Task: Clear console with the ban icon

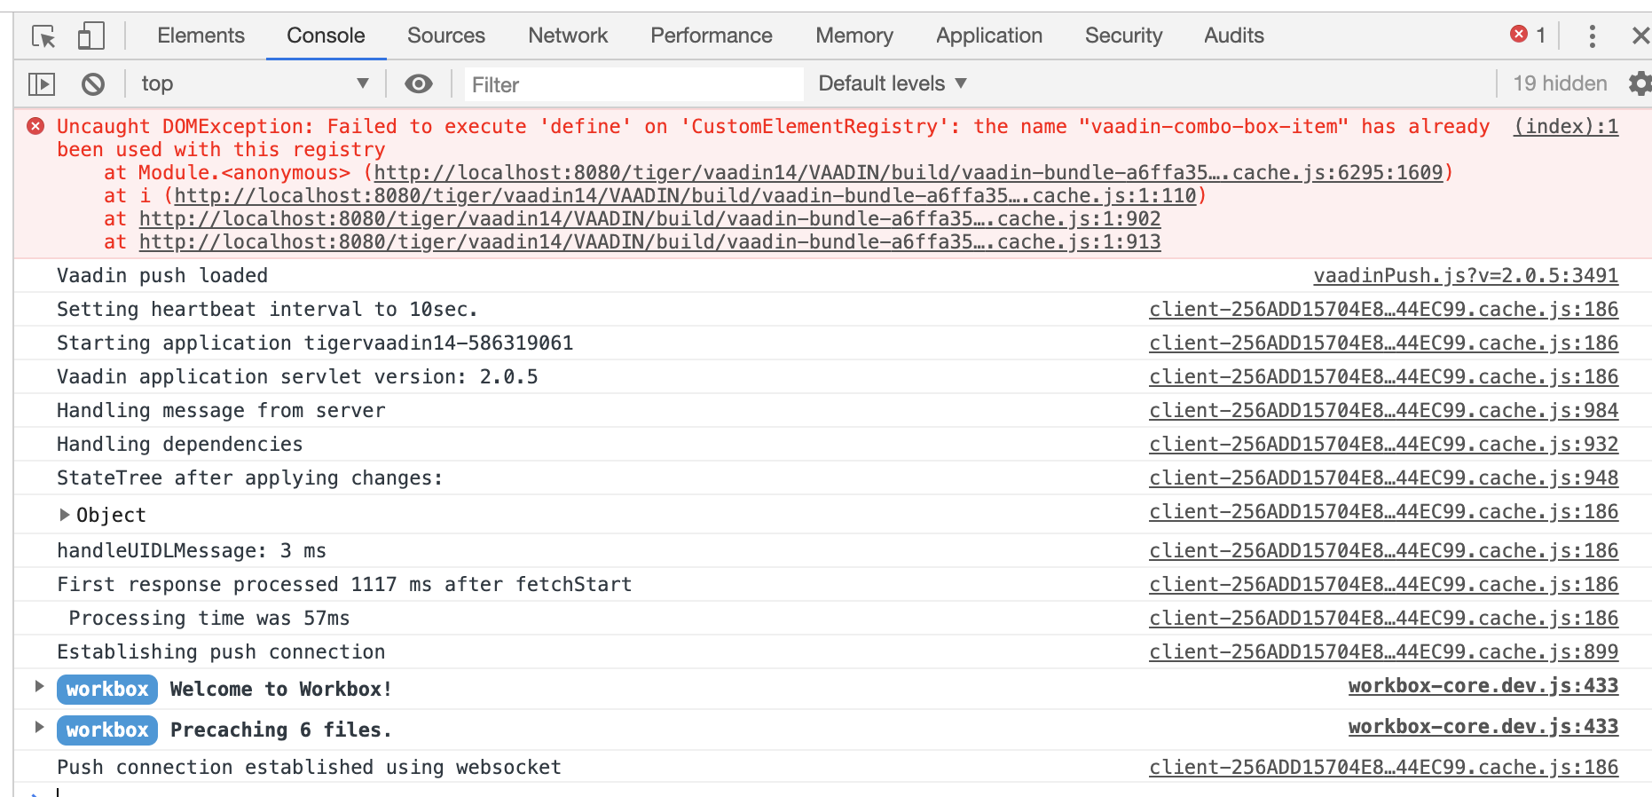Action: [x=93, y=84]
